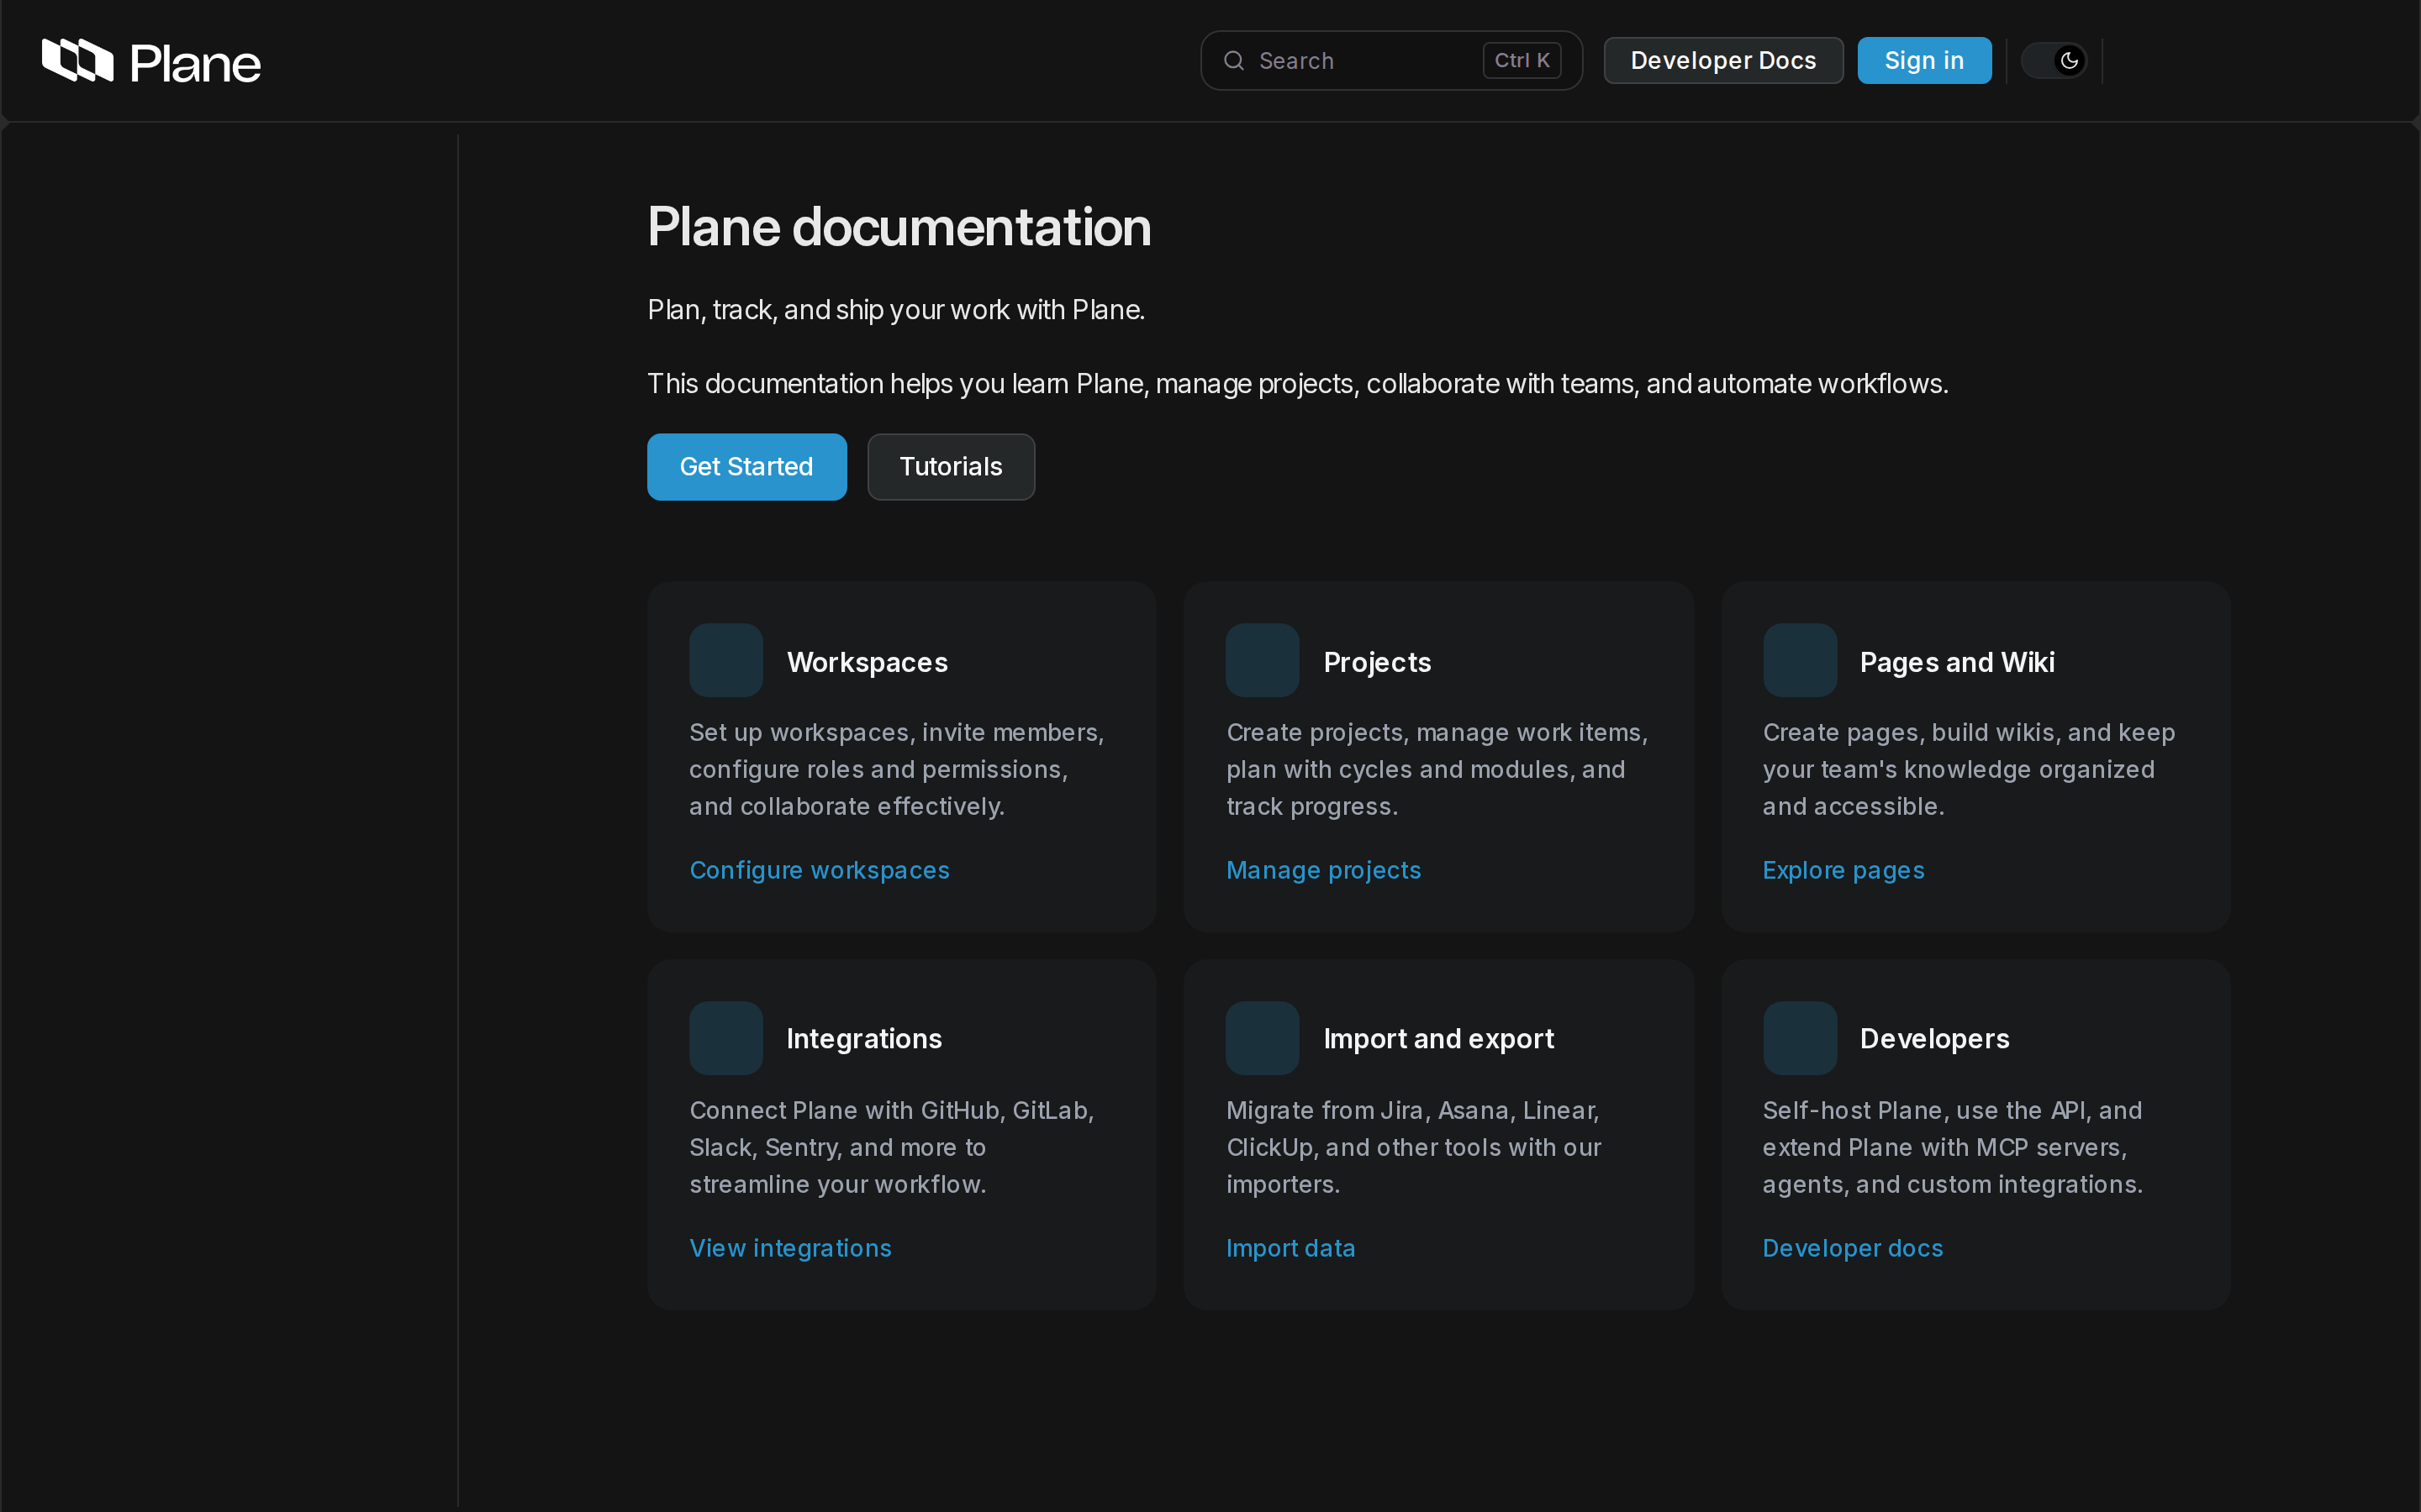Follow the Configure workspaces link
Image resolution: width=2421 pixels, height=1512 pixels.
[820, 870]
